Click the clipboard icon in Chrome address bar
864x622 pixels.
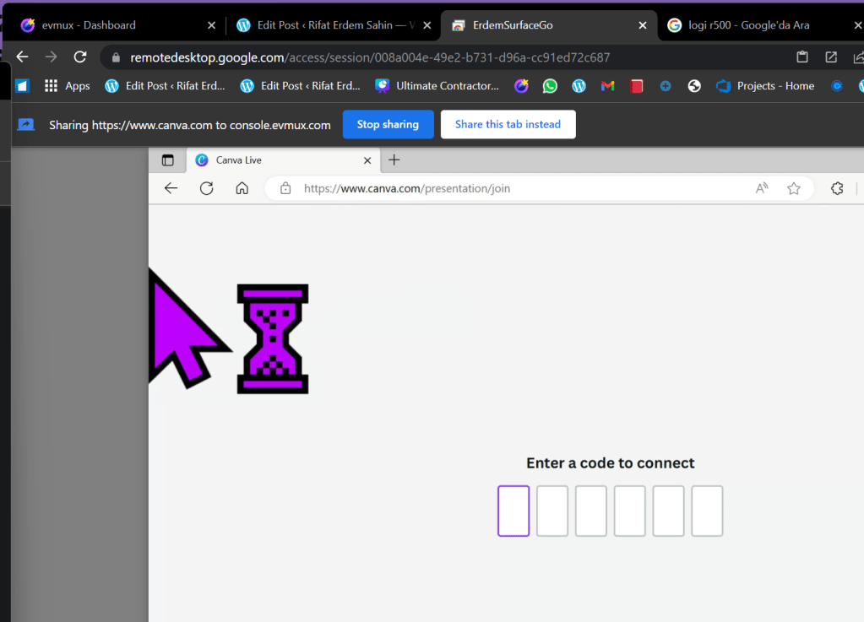[802, 57]
